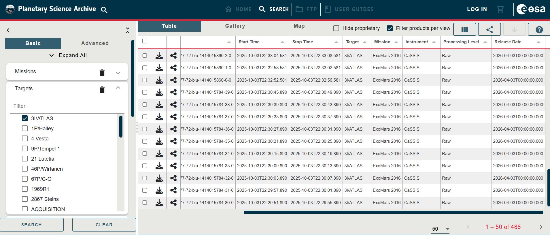Open the shopping cart icon
Screen dimensions: 550x237
pyautogui.click(x=500, y=9)
